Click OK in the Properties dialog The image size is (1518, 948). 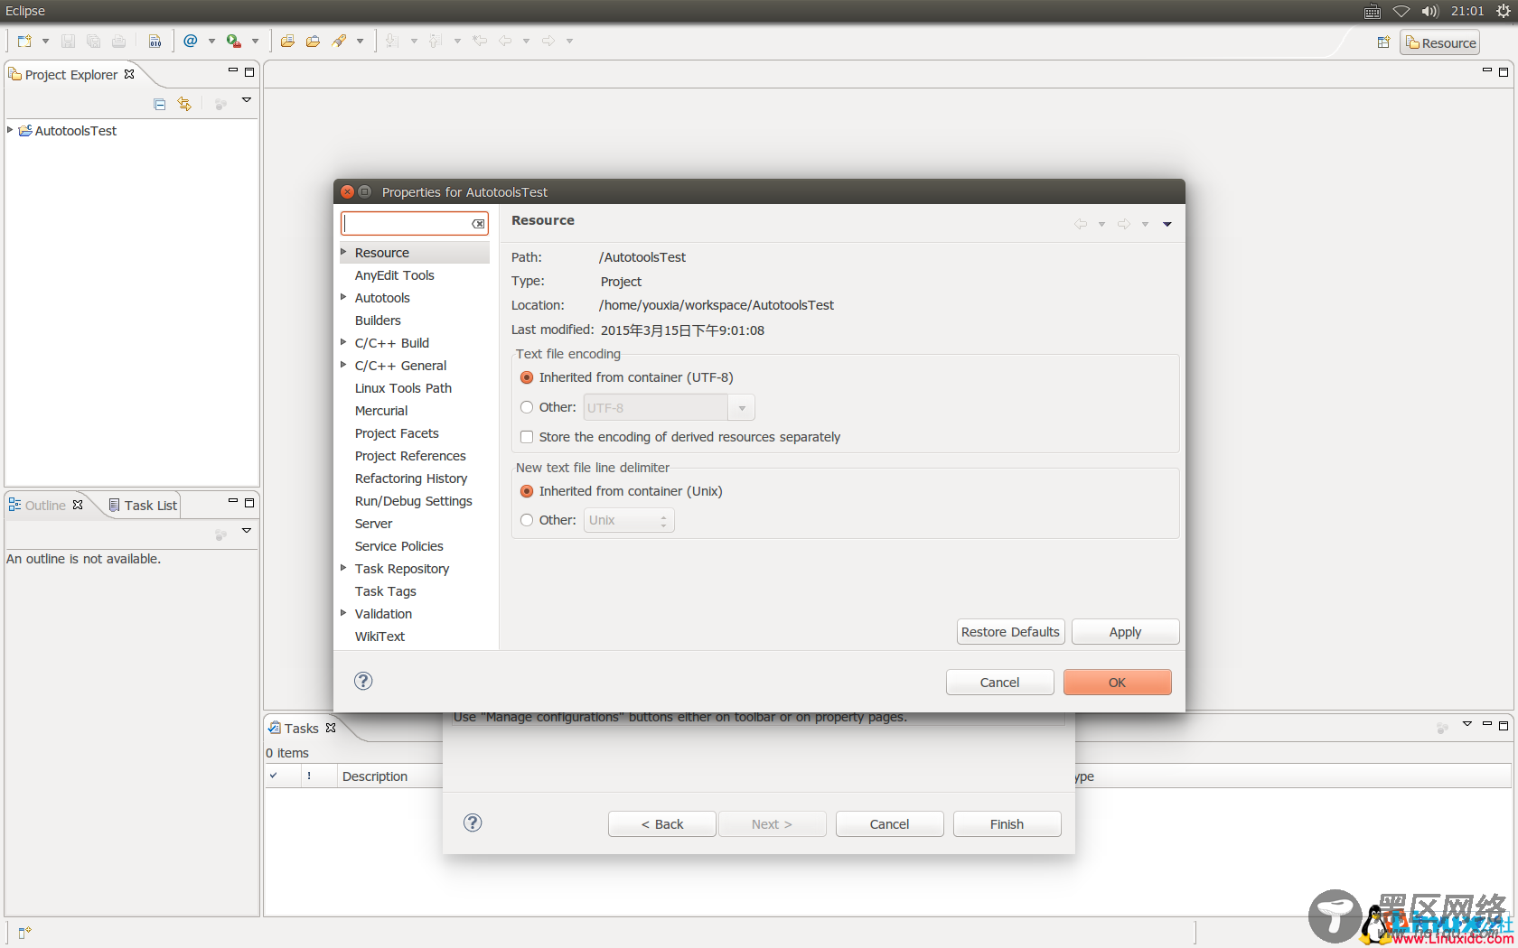click(1117, 683)
